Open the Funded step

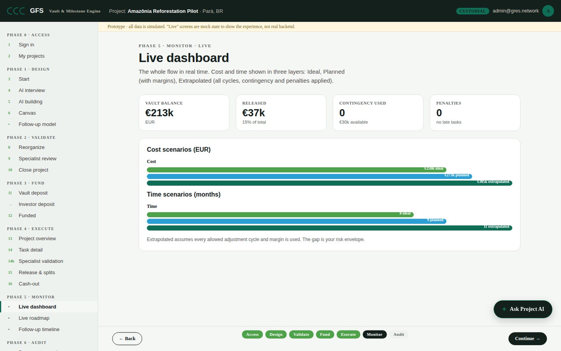[x=49, y=215]
